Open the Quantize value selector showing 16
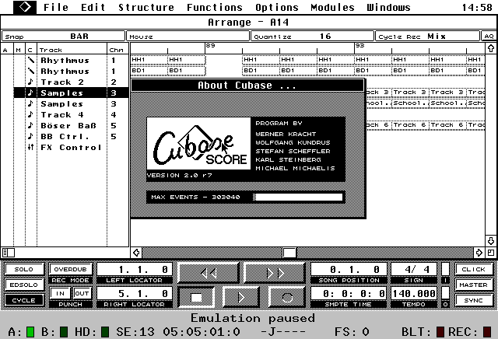Viewport: 498px width, 339px height. (x=324, y=36)
